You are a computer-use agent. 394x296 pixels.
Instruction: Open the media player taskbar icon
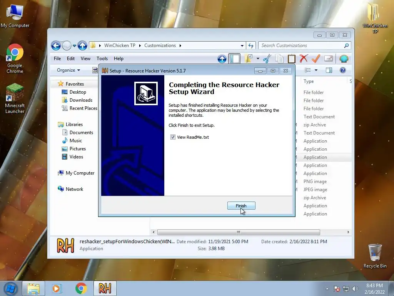point(57,288)
